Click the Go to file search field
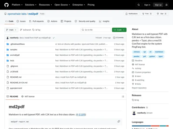This screenshot has height=129, width=173. pyautogui.click(x=96, y=30)
